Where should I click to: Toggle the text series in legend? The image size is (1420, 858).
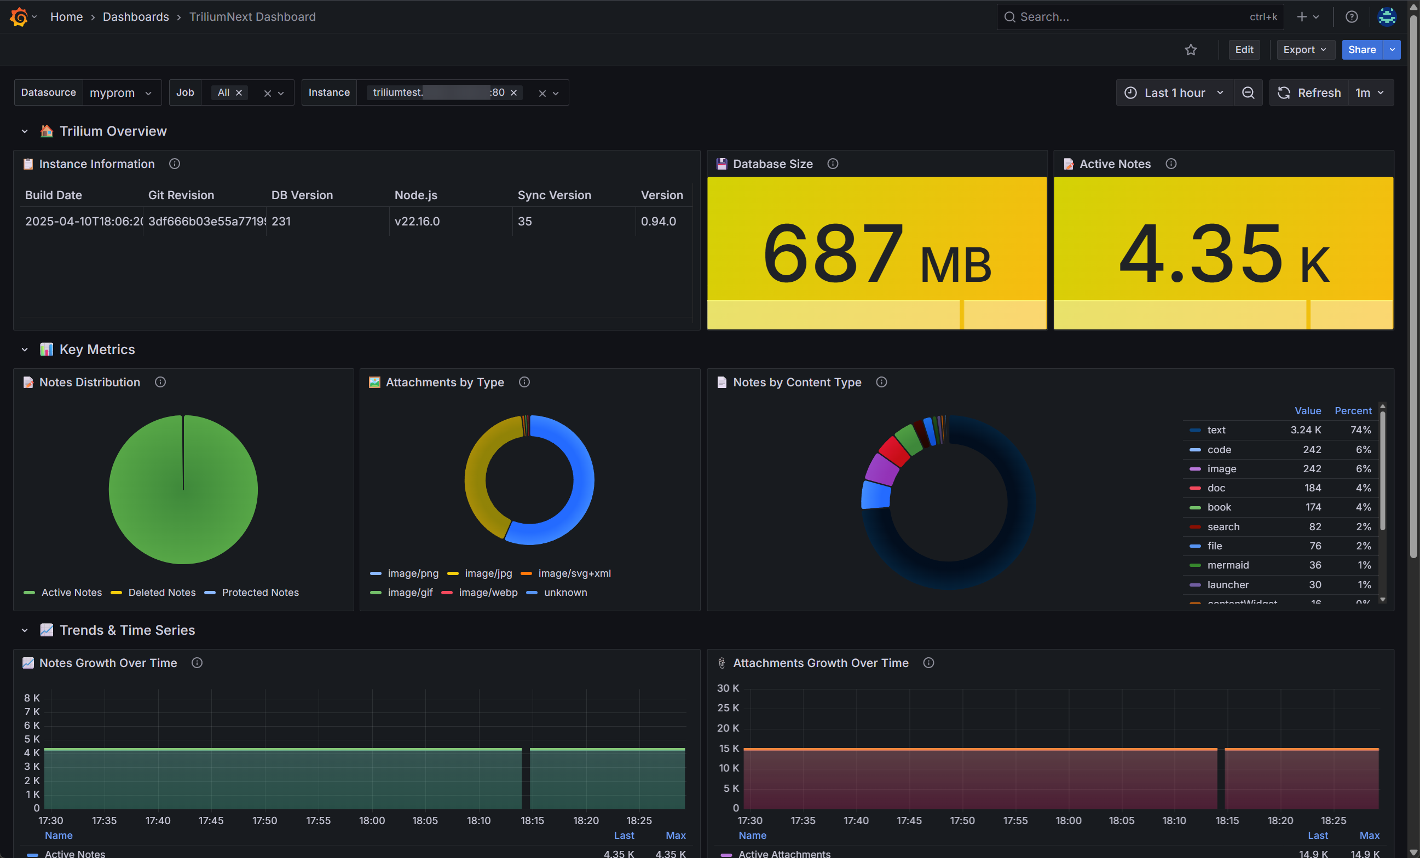click(x=1216, y=430)
